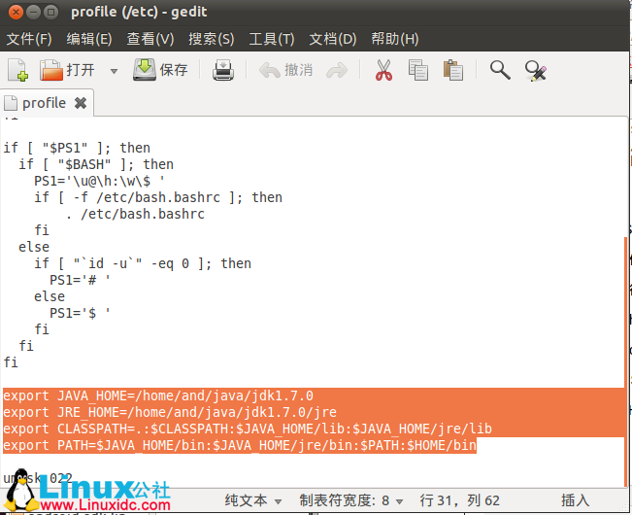Viewport: 632px width, 515px height.
Task: Click the find and replace icon
Action: pyautogui.click(x=535, y=70)
